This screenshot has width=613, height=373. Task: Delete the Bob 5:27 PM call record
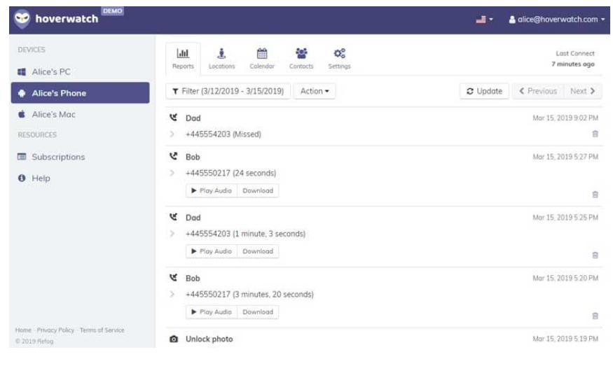pyautogui.click(x=595, y=195)
